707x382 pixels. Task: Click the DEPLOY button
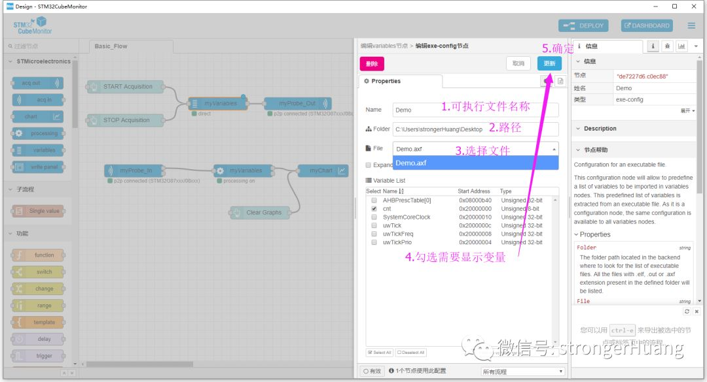point(583,25)
